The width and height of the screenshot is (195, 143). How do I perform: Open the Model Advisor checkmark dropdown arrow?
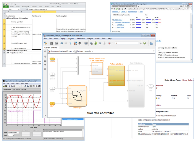[x=148, y=43]
